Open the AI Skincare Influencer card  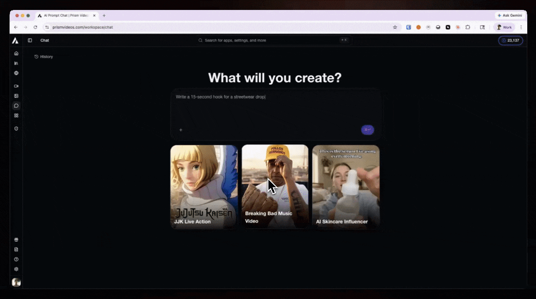[x=346, y=186]
